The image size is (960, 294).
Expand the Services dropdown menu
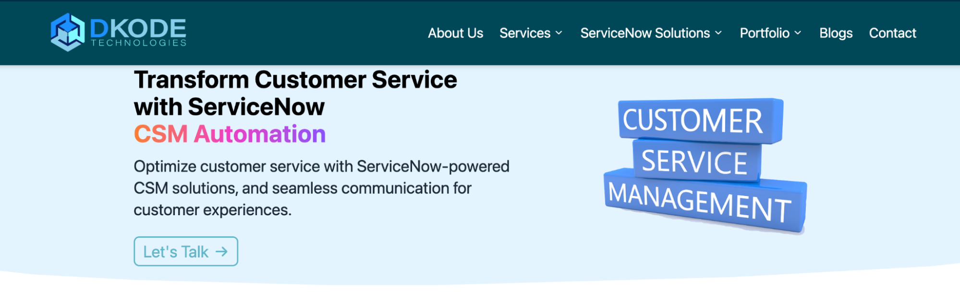click(x=525, y=33)
